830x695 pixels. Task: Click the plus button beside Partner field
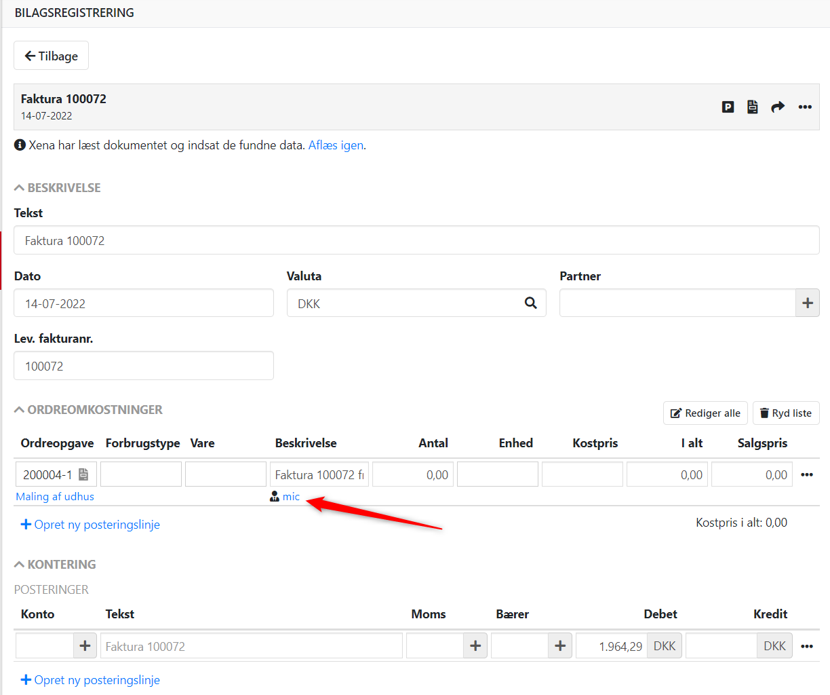point(807,303)
